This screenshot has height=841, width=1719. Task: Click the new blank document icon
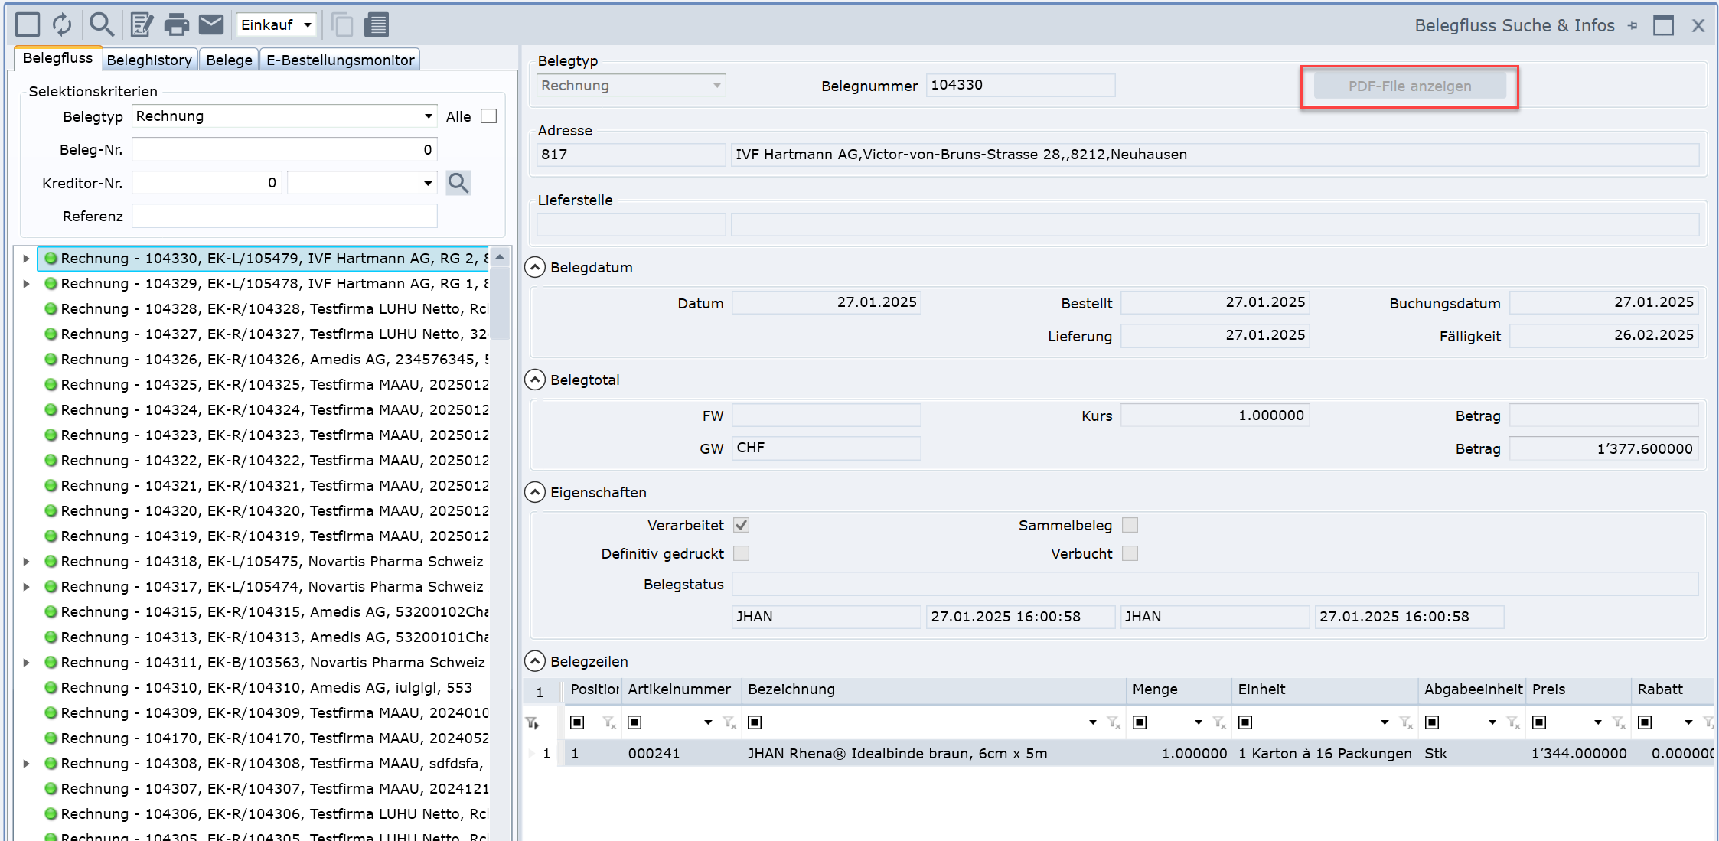point(28,24)
